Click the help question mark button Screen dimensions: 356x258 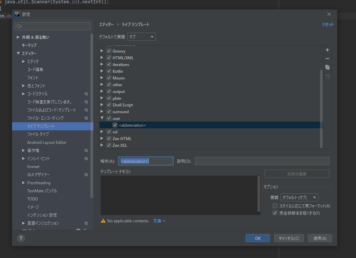21,238
